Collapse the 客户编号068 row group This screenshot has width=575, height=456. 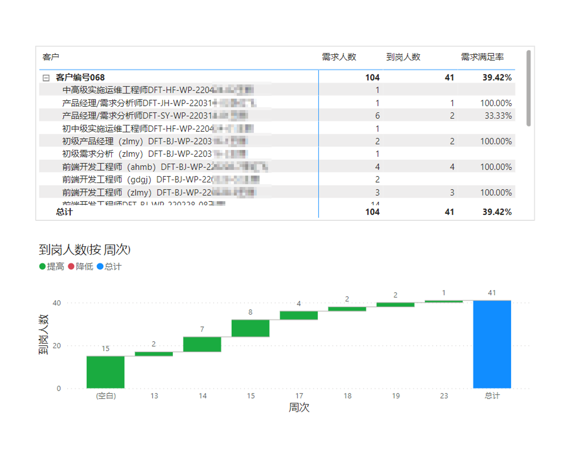pos(46,78)
